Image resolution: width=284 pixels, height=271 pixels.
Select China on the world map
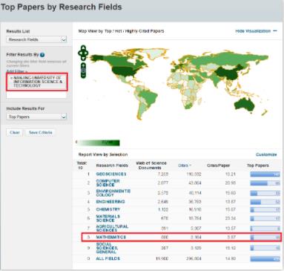tap(227, 73)
